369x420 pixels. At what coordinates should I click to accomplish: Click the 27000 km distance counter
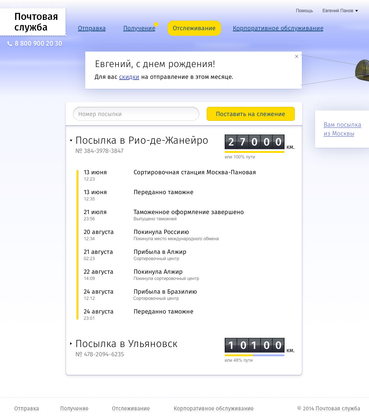254,142
